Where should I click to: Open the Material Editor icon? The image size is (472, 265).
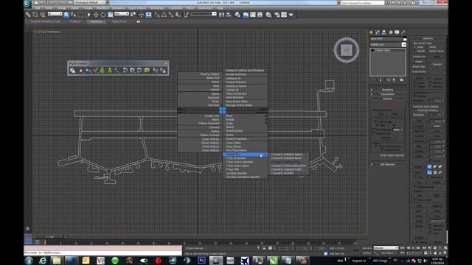268,15
